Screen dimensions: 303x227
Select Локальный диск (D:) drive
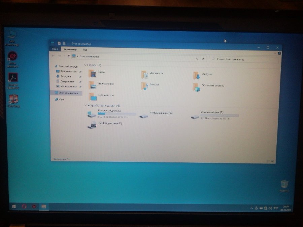(x=144, y=115)
